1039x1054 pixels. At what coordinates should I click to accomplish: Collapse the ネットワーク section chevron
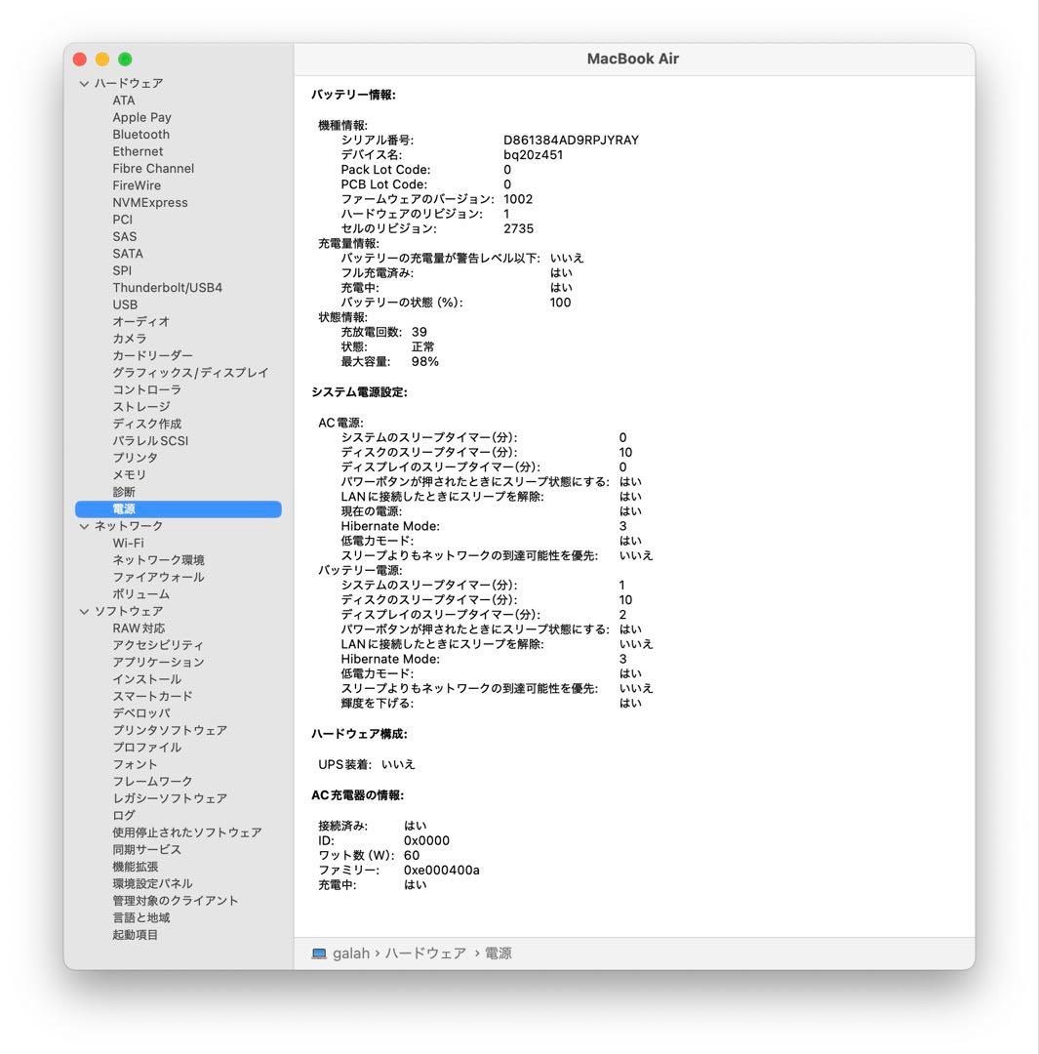click(x=84, y=526)
